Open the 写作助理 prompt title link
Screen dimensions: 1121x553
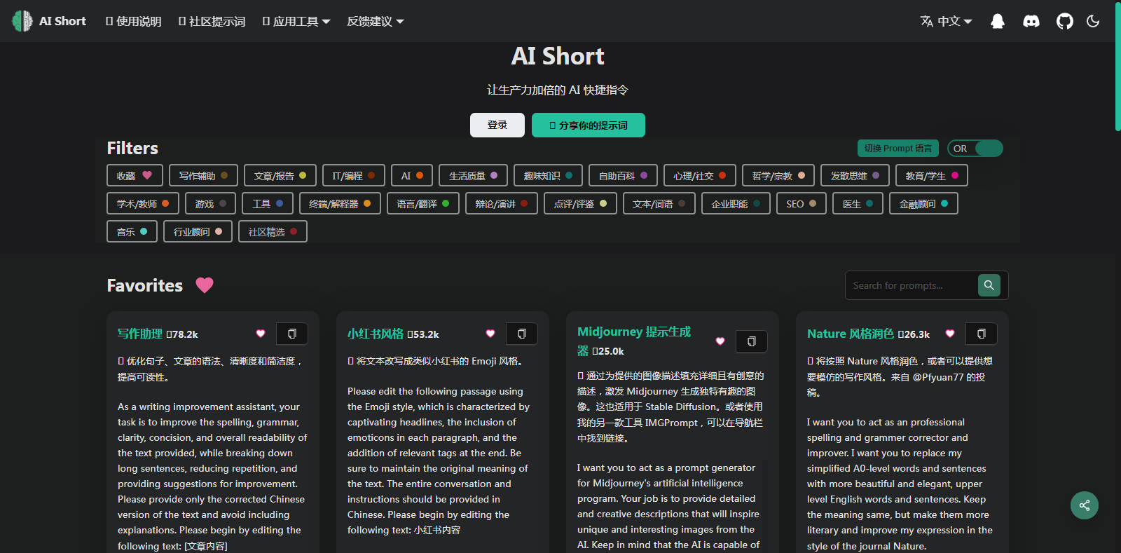pyautogui.click(x=140, y=334)
